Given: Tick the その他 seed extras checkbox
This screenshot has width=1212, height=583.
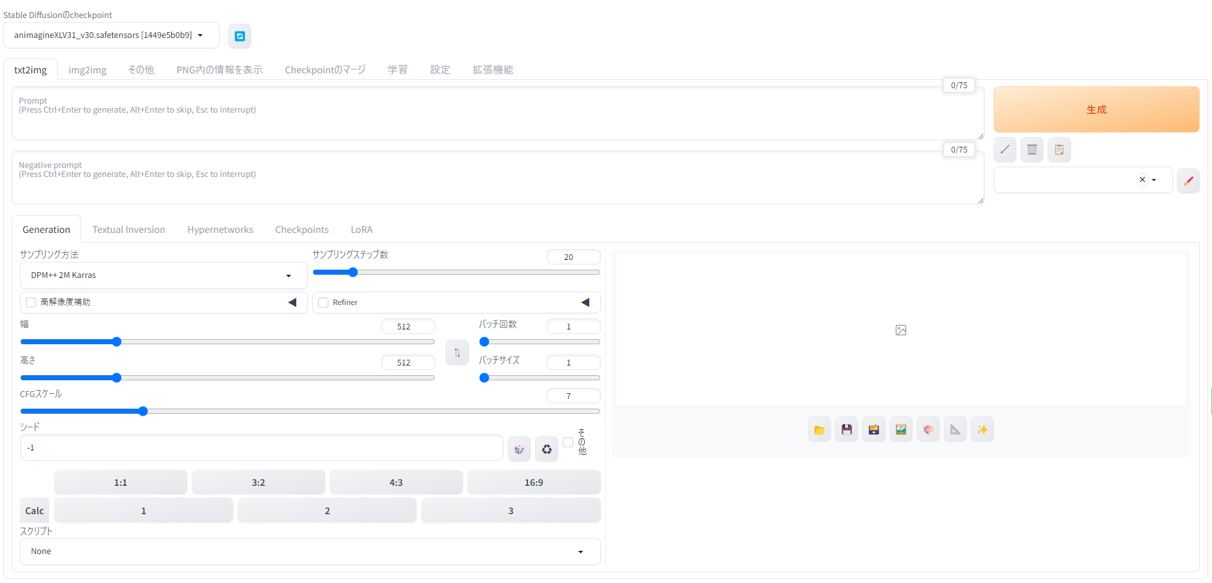Looking at the screenshot, I should (568, 442).
